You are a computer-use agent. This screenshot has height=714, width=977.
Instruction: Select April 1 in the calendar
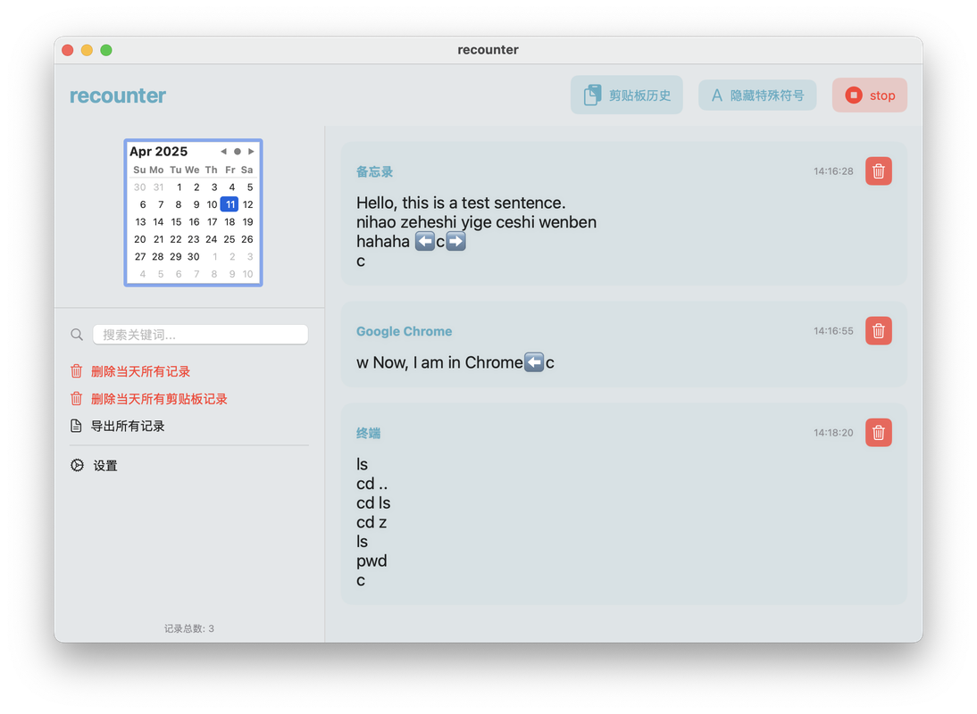pos(179,187)
